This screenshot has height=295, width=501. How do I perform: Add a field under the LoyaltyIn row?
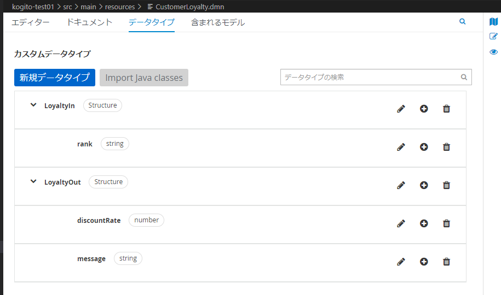click(424, 109)
